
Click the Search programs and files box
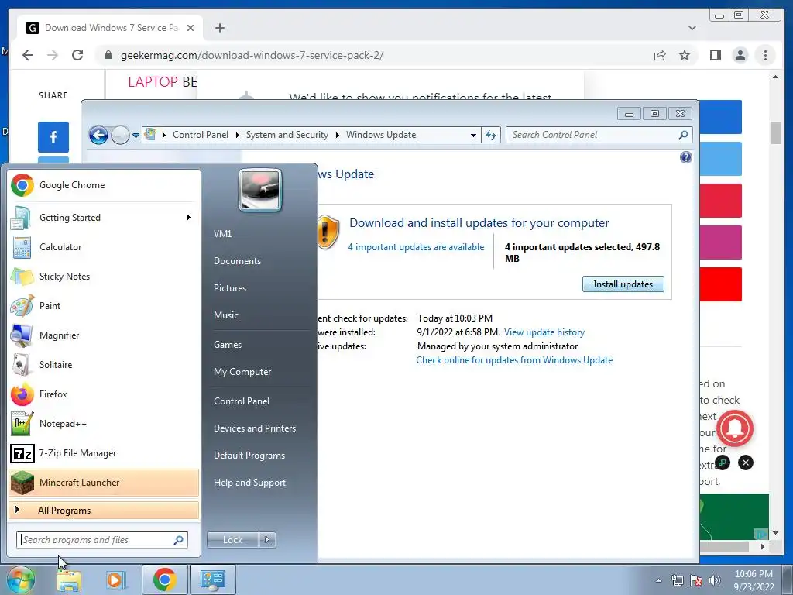click(x=102, y=540)
